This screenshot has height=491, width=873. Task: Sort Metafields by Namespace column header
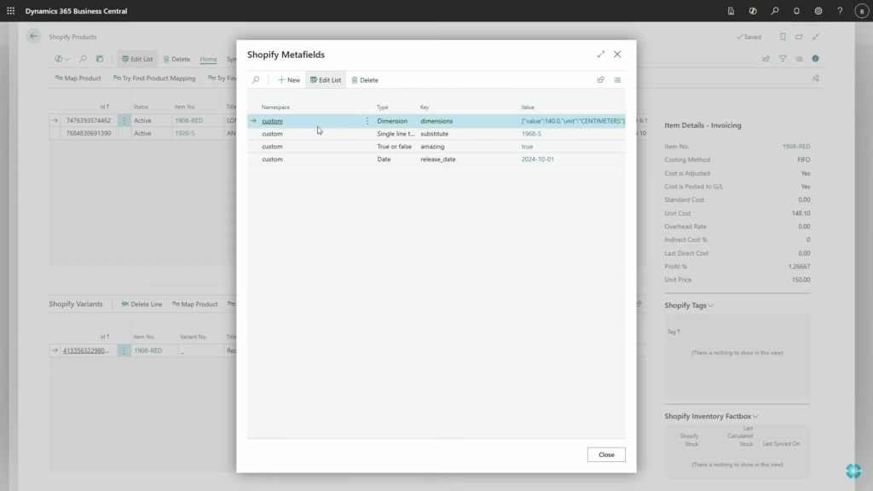275,107
